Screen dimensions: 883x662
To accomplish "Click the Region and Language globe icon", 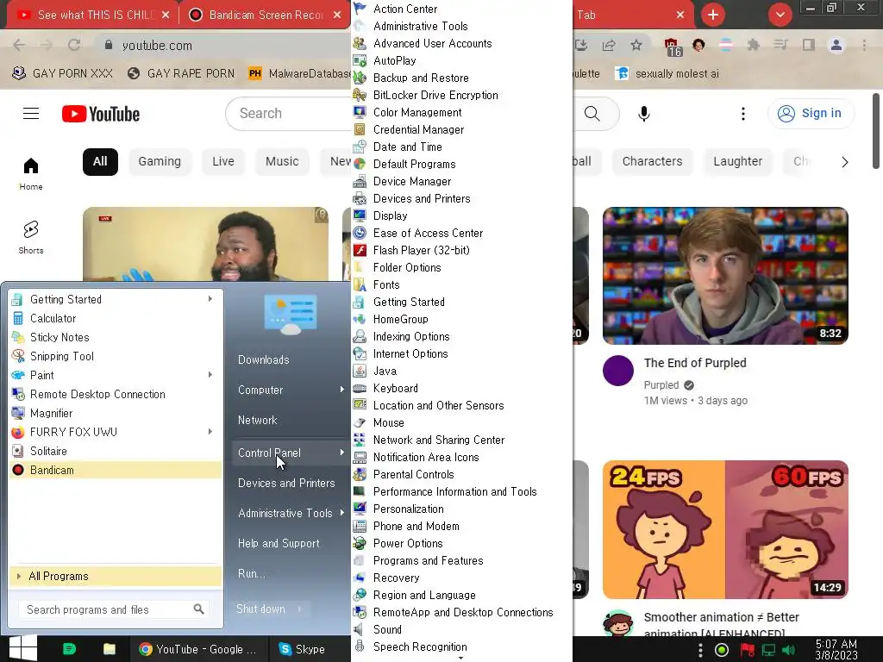I will coord(360,595).
